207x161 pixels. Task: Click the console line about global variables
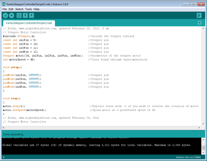tap(96, 145)
